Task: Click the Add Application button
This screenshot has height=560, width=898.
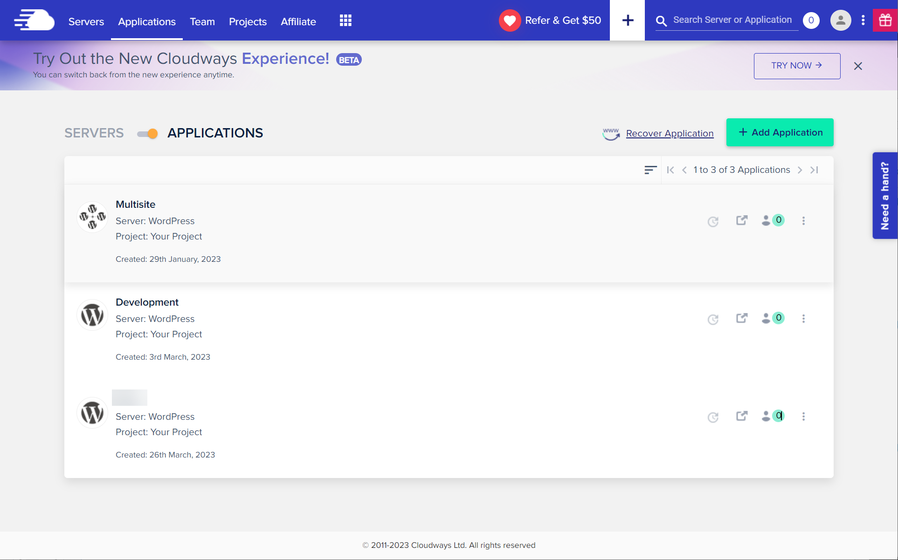Action: point(780,132)
